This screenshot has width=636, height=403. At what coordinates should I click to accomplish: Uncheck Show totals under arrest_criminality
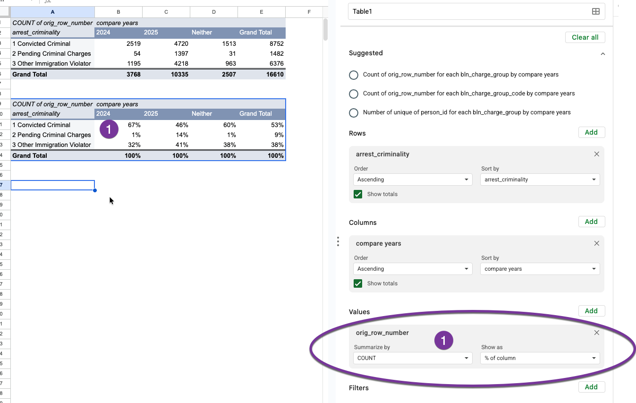[358, 194]
